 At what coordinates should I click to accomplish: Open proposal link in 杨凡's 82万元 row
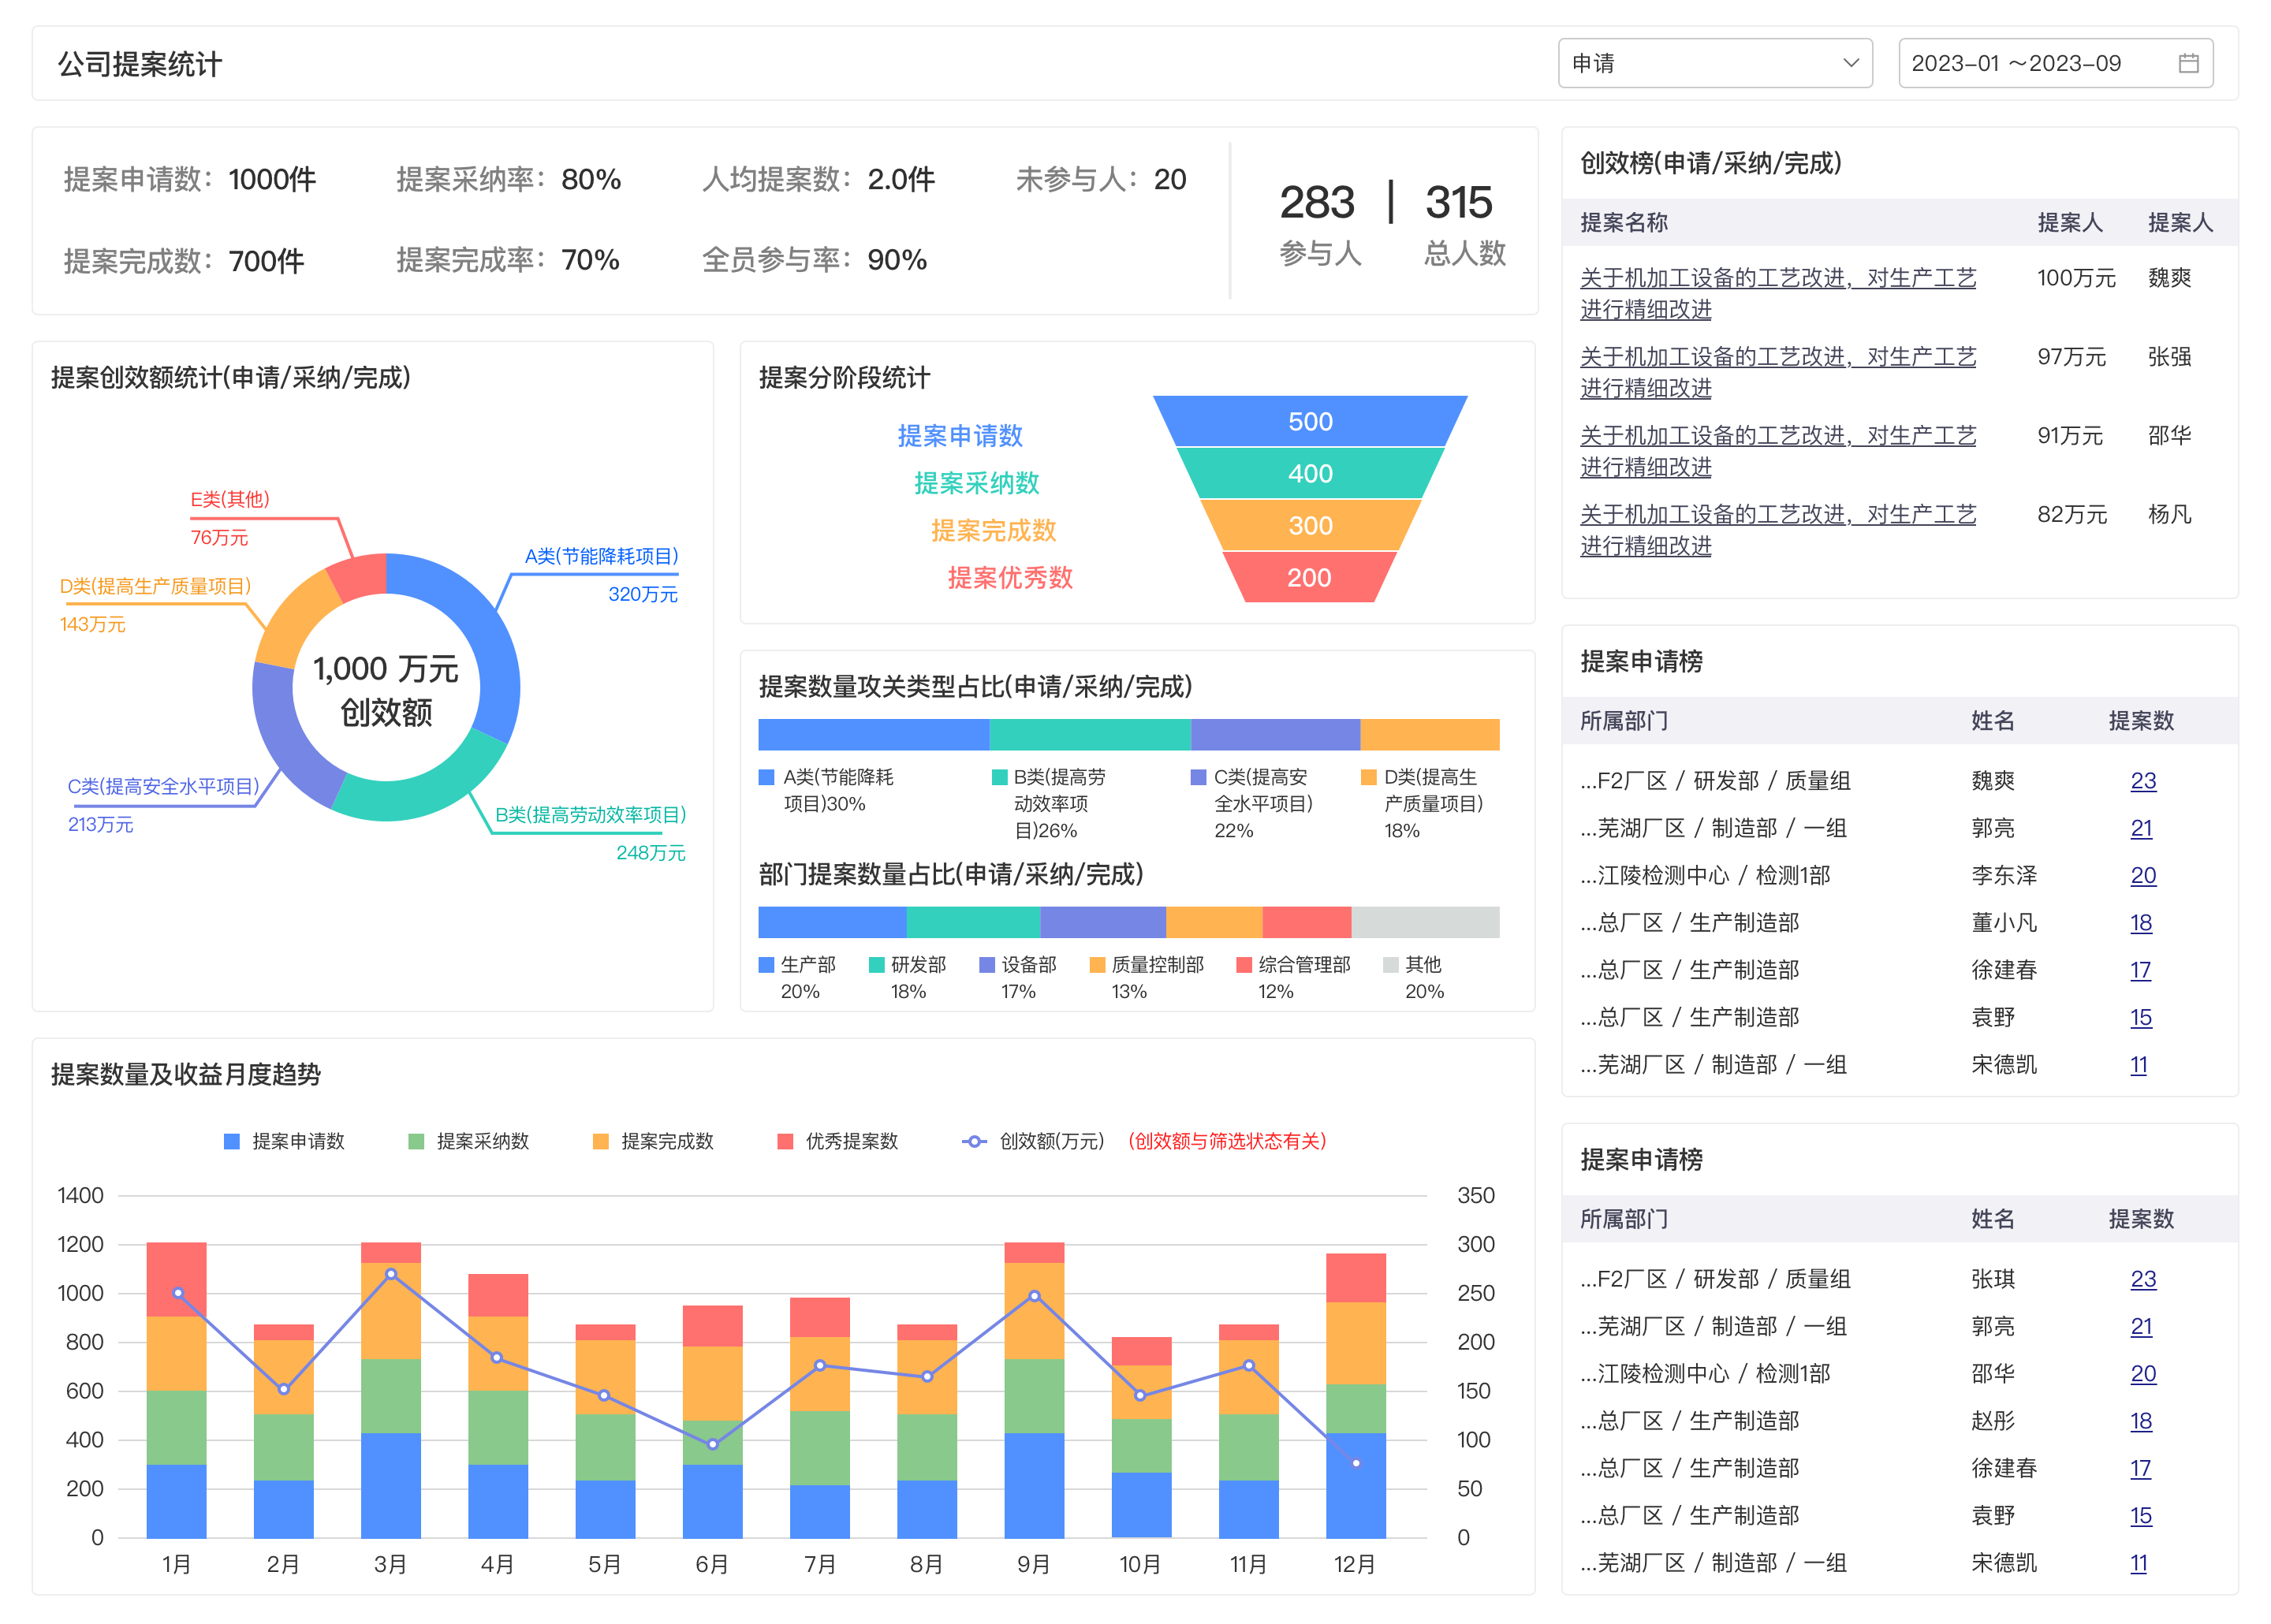pos(1777,530)
